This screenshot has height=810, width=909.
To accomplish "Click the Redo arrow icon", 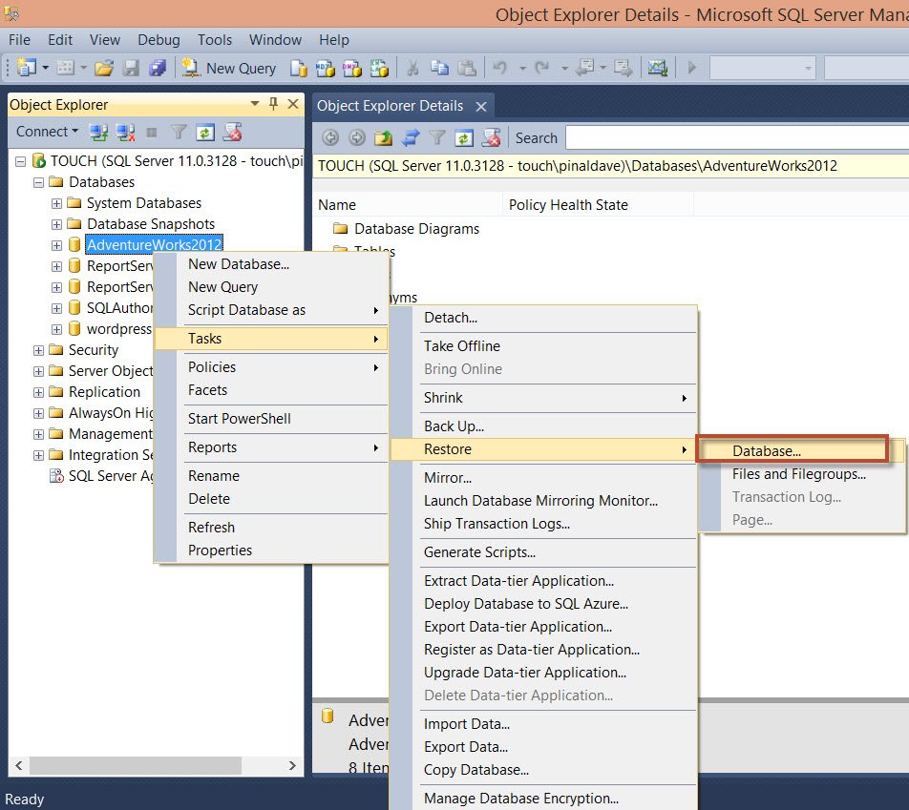I will click(542, 69).
